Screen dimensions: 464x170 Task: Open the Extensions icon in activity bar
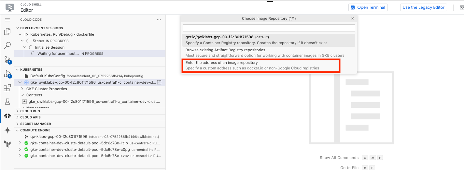7,88
